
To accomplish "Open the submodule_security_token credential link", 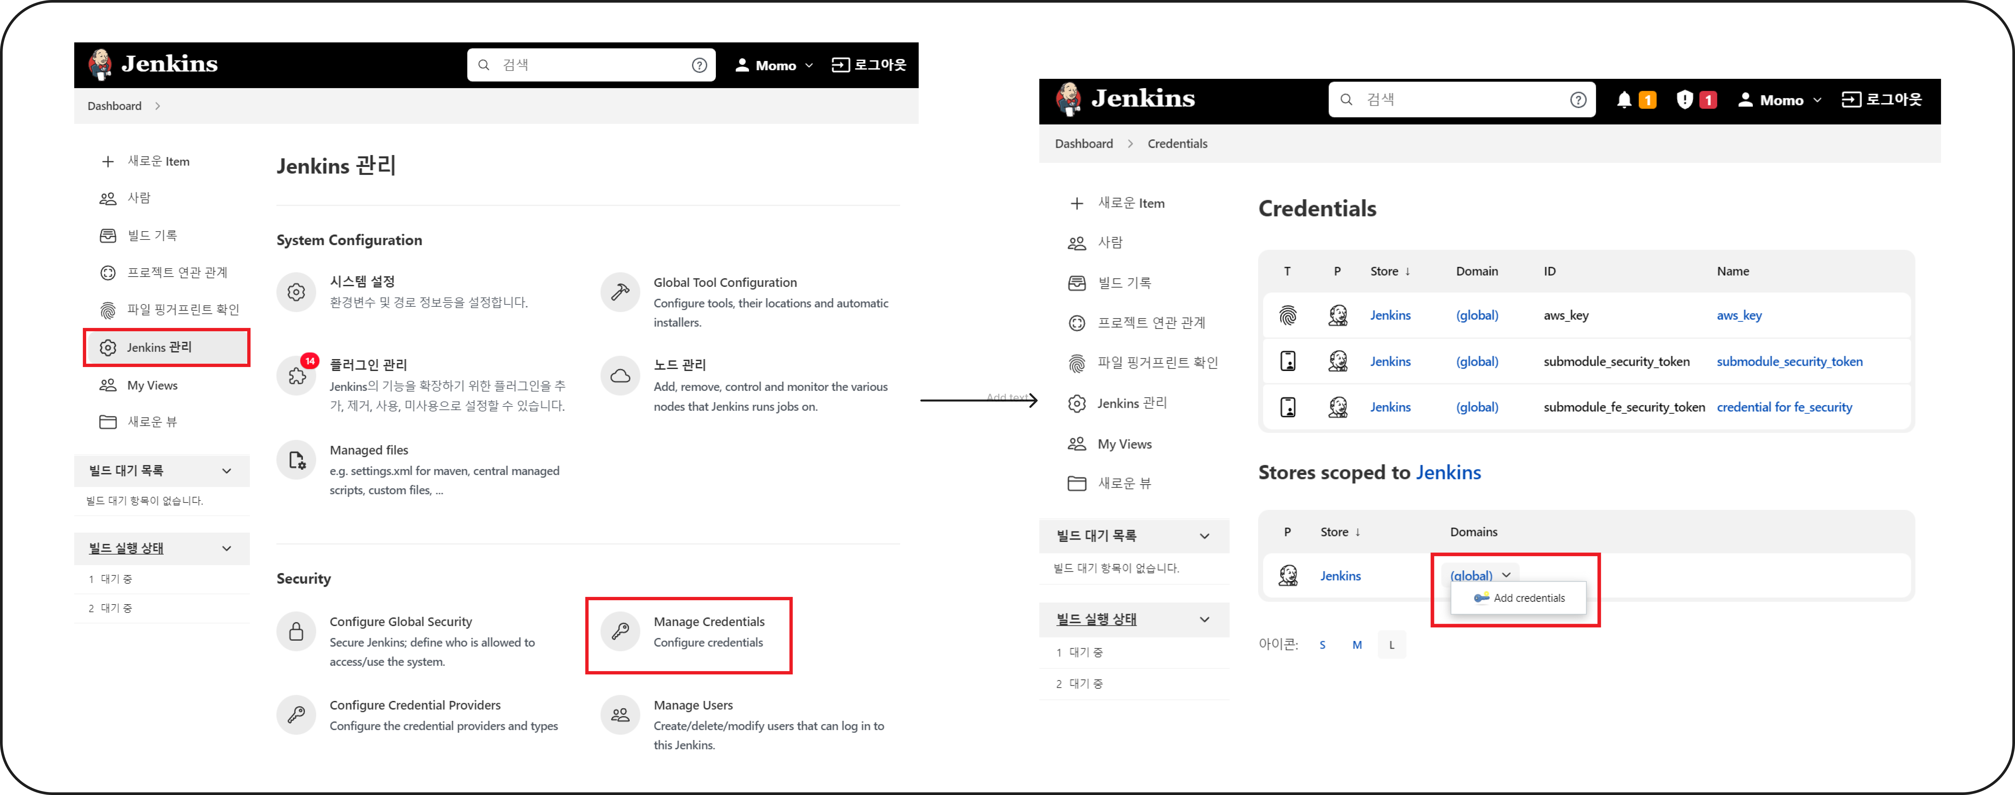I will (x=1789, y=361).
